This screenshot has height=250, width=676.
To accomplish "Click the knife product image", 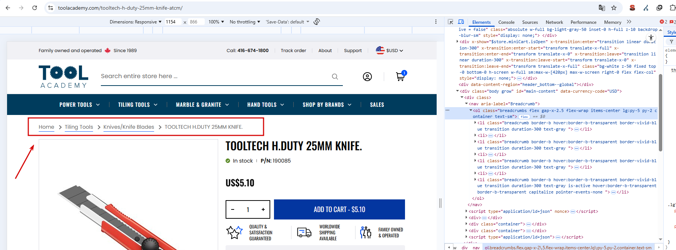I will point(128,195).
